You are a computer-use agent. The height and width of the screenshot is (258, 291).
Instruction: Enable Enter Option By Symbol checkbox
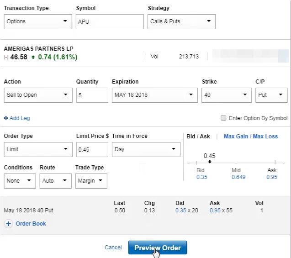pyautogui.click(x=223, y=118)
